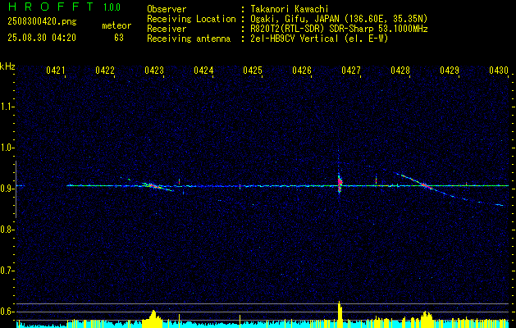The image size is (516, 328).
Task: Click the meteor count 63
Action: pyautogui.click(x=119, y=38)
